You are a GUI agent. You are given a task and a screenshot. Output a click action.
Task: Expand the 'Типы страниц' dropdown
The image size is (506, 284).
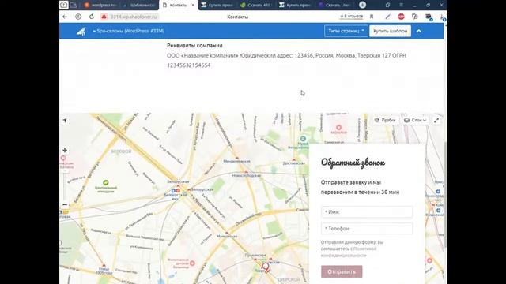[x=346, y=31]
